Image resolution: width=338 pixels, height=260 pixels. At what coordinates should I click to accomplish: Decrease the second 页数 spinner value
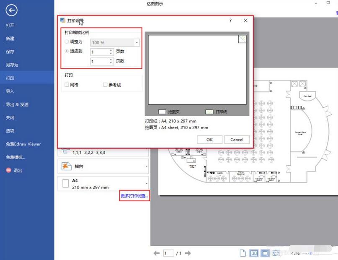[x=111, y=63]
